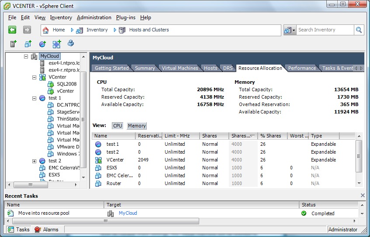Image resolution: width=370 pixels, height=237 pixels.
Task: Show earlier tabs with left tab arrow
Action: coord(356,68)
